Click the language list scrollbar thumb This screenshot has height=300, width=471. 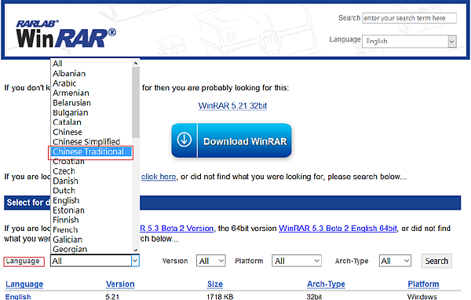(x=136, y=103)
